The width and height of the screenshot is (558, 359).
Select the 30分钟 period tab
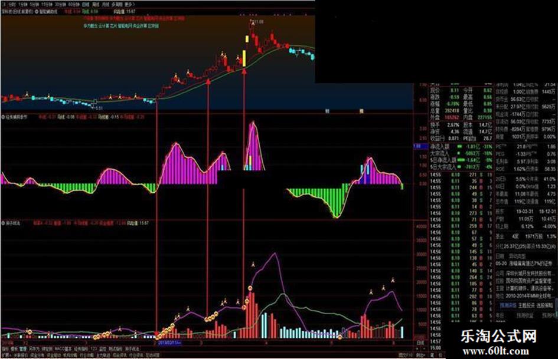tap(60, 5)
